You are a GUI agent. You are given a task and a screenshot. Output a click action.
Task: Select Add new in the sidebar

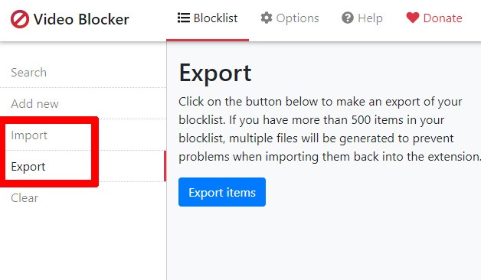pyautogui.click(x=34, y=104)
